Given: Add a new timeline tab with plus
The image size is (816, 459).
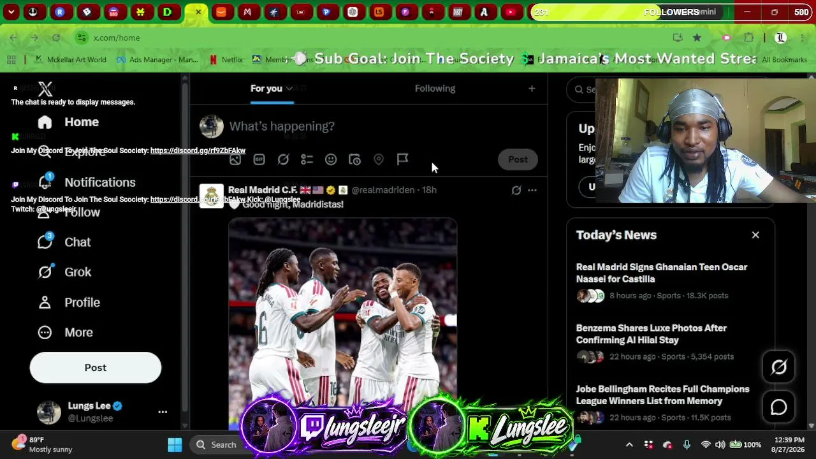Looking at the screenshot, I should 532,89.
